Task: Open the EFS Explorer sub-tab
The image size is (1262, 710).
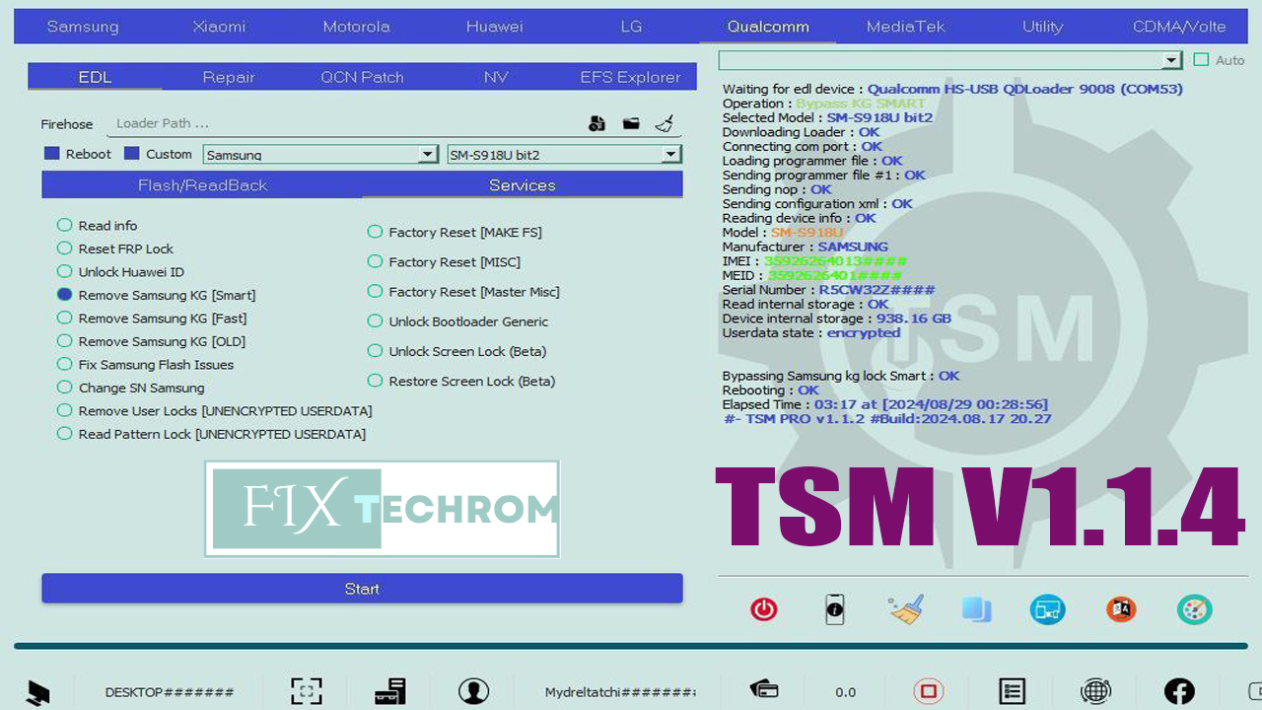Action: [630, 77]
